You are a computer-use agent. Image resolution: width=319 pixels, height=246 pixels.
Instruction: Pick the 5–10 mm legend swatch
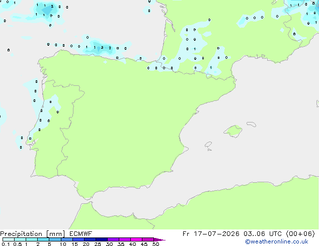coord(55,239)
